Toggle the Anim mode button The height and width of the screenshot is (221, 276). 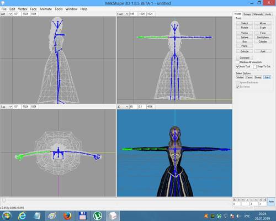(x=271, y=202)
